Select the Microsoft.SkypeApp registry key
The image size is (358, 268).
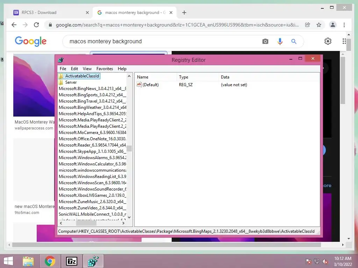(x=92, y=151)
